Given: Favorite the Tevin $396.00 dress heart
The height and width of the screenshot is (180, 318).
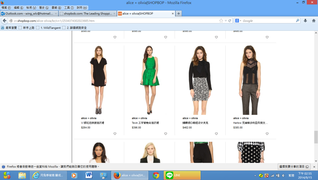Looking at the screenshot, I should [166, 134].
